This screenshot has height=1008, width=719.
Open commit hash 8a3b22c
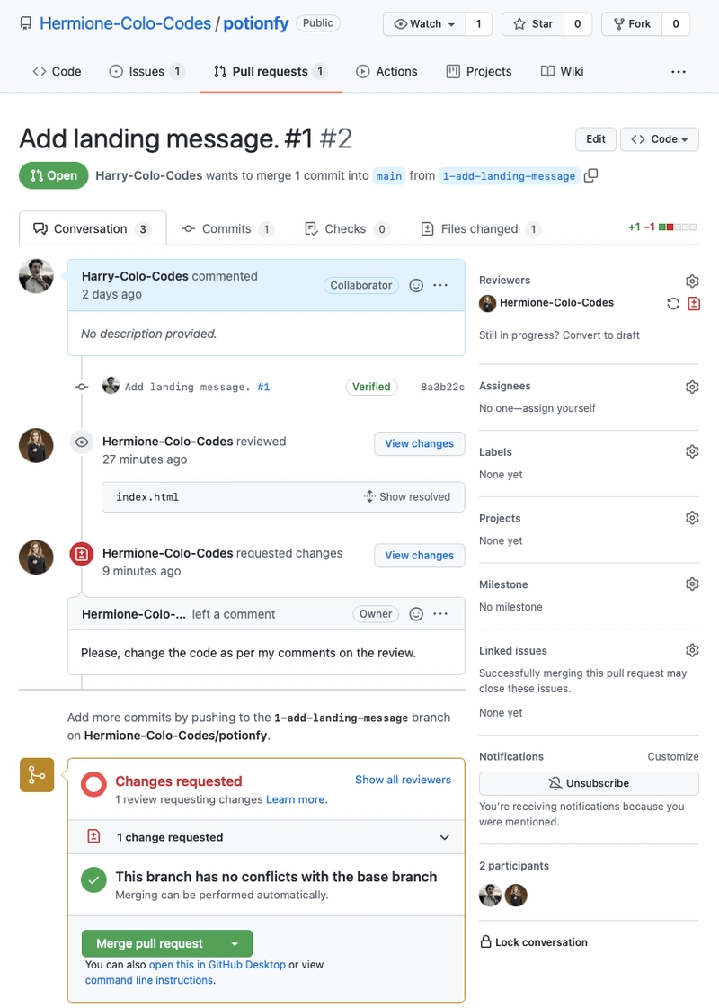click(443, 387)
